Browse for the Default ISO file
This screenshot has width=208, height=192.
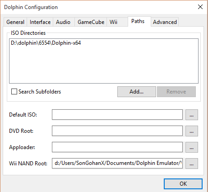click(x=192, y=115)
